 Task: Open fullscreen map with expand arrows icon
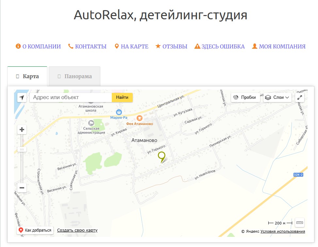tap(300, 97)
